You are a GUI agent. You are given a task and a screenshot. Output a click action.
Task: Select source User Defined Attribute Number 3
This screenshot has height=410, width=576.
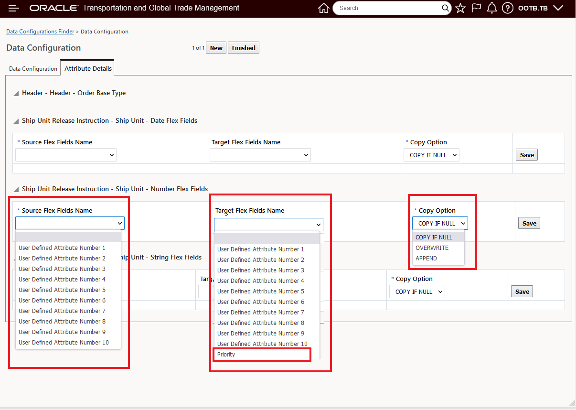coord(68,269)
